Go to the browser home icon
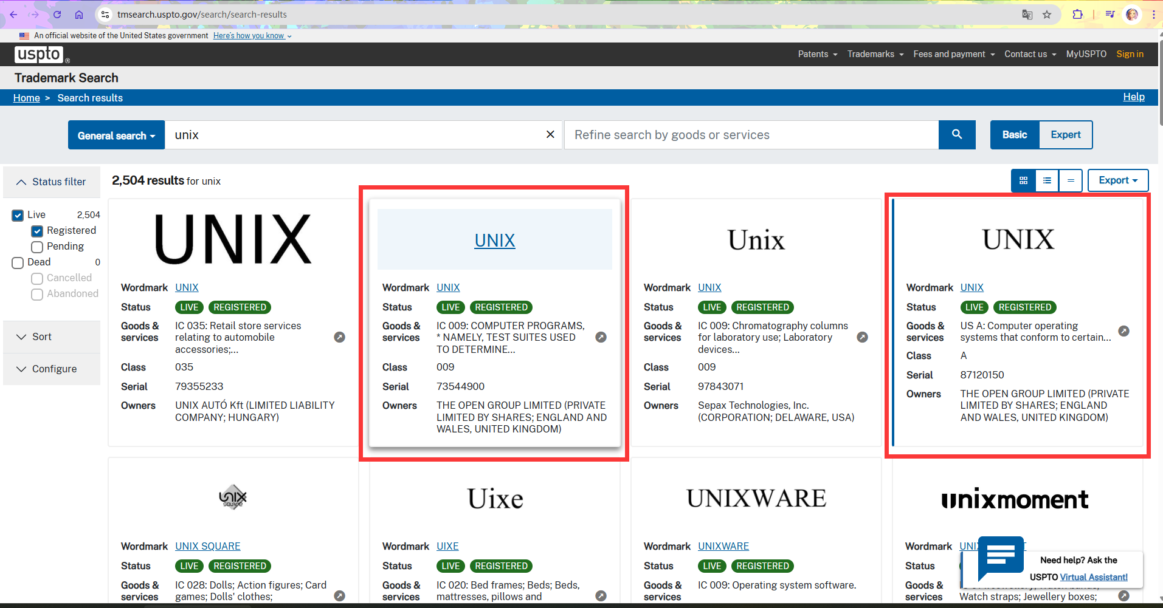Screen dimensions: 1163x608 pyautogui.click(x=79, y=15)
